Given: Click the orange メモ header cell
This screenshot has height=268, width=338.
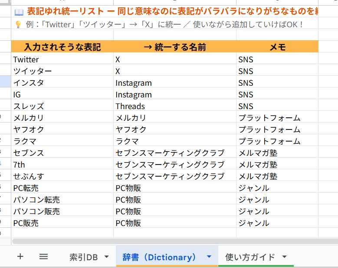Looking at the screenshot, I should [x=277, y=47].
